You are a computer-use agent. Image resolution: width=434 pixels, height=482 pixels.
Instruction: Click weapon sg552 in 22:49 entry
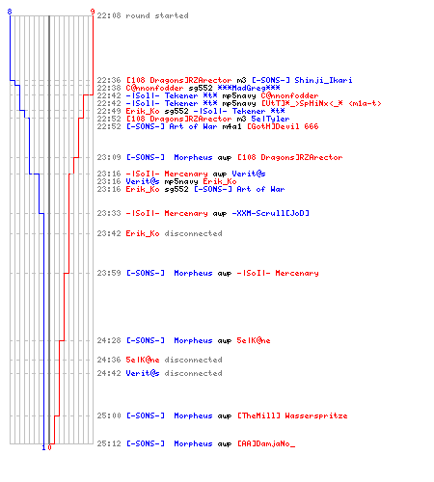click(x=176, y=111)
